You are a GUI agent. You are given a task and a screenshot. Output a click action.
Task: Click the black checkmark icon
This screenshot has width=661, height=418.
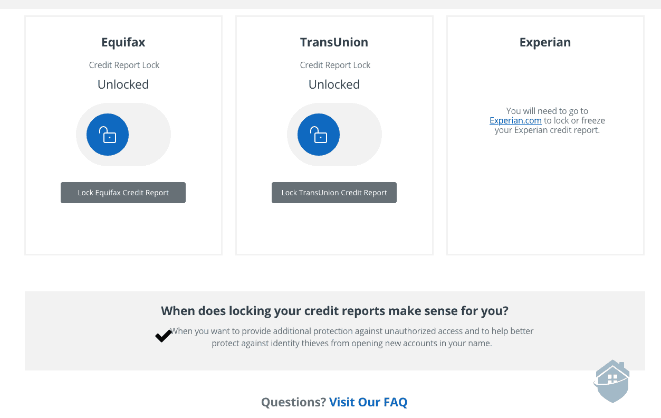pos(163,336)
